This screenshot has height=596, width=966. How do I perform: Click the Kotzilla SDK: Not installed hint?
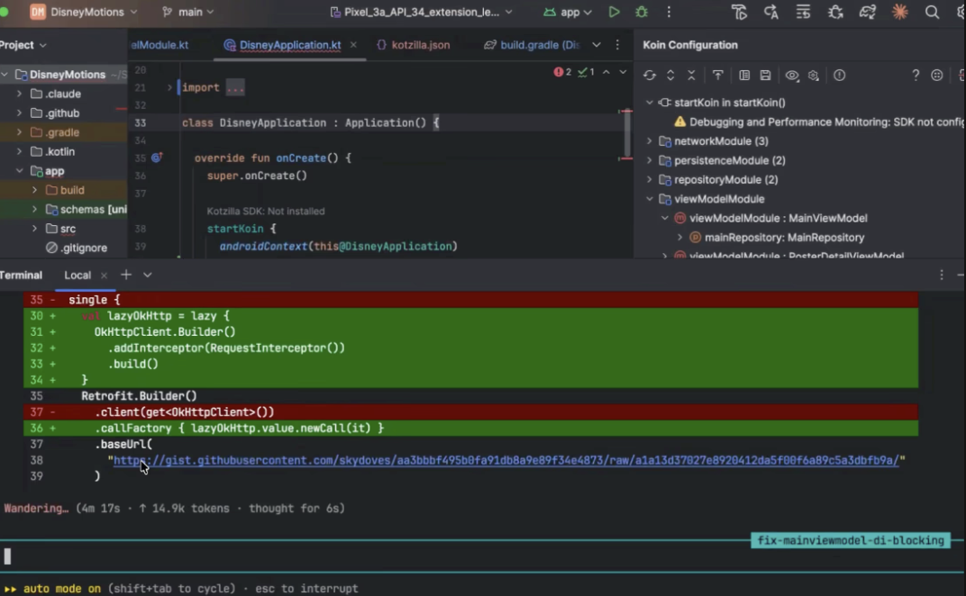[266, 212]
